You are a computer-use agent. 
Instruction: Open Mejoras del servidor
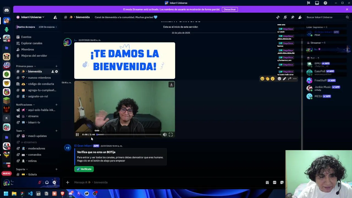[34, 56]
